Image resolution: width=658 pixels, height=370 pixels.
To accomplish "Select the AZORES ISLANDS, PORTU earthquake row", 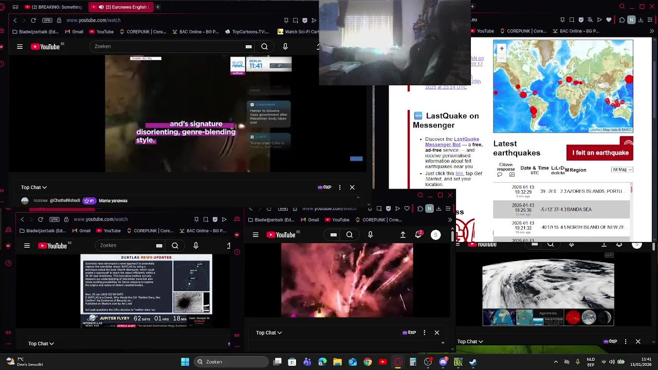I will point(561,191).
